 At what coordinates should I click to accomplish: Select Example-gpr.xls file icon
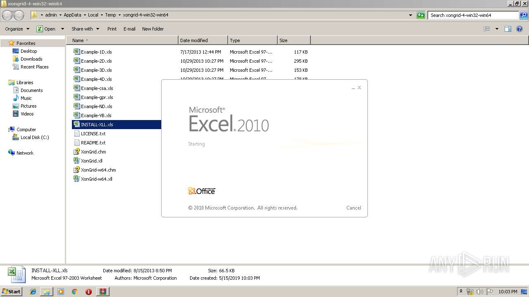click(x=76, y=97)
